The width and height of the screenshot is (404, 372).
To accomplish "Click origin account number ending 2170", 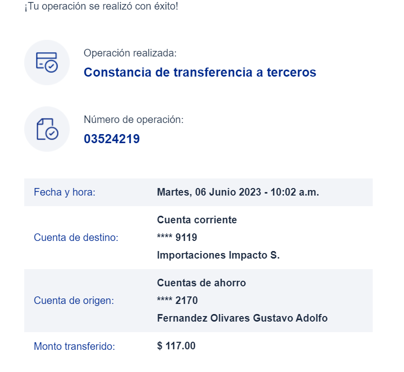I will coord(177,301).
